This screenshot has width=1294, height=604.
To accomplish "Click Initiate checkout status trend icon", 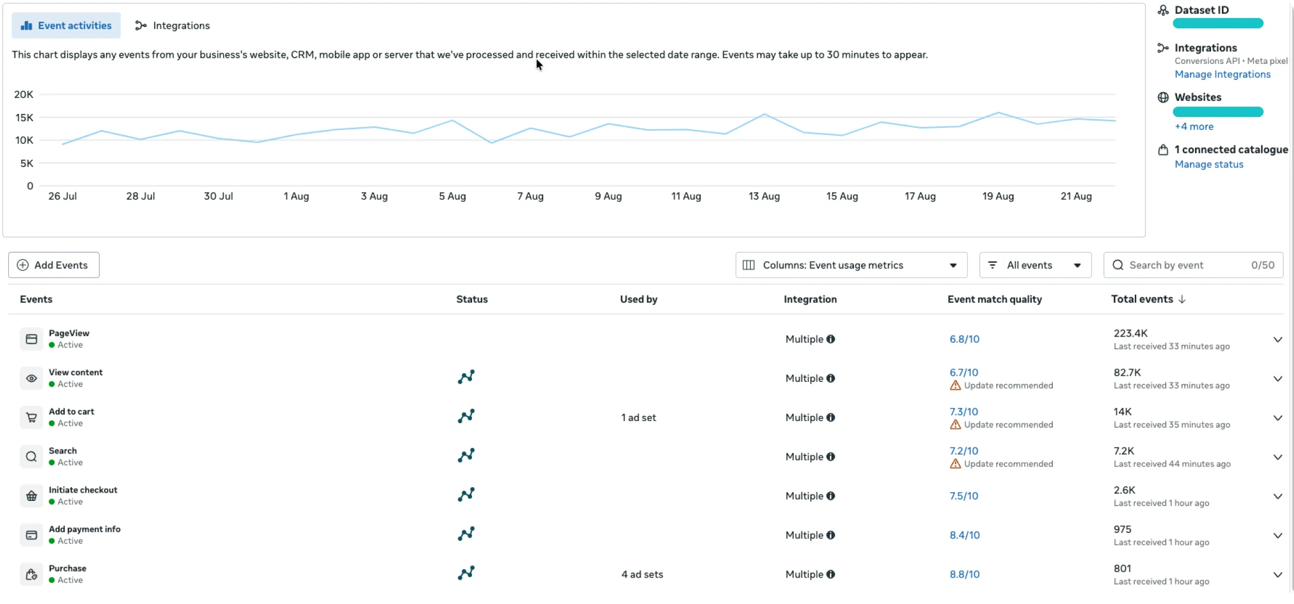I will pyautogui.click(x=466, y=495).
